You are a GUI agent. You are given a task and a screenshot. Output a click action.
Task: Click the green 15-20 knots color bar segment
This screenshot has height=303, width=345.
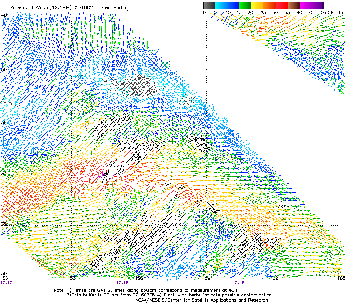tap(245, 6)
